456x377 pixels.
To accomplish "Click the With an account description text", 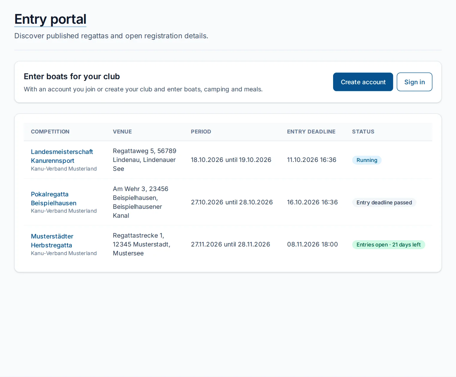I will pos(143,89).
